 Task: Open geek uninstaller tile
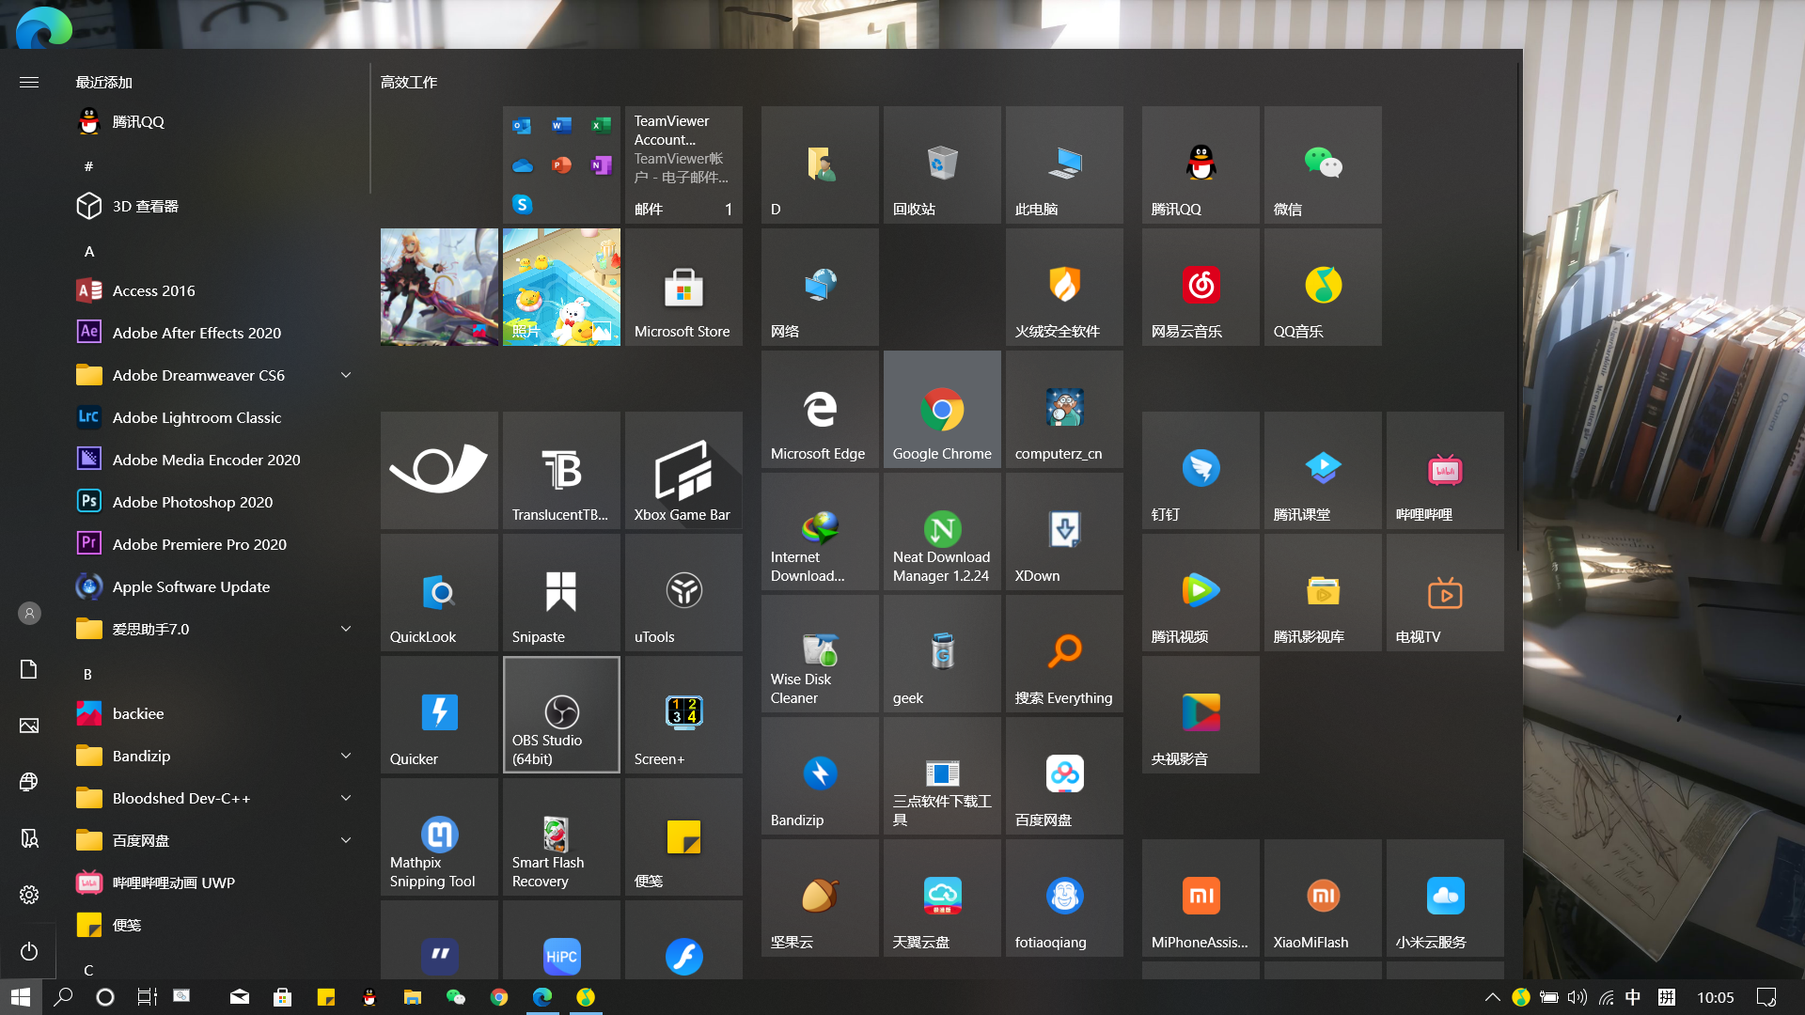(942, 653)
